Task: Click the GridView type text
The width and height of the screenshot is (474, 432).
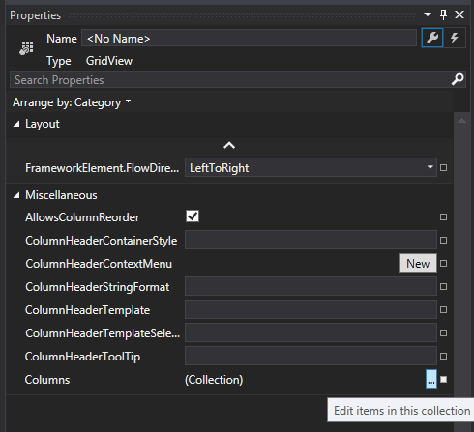Action: 109,61
